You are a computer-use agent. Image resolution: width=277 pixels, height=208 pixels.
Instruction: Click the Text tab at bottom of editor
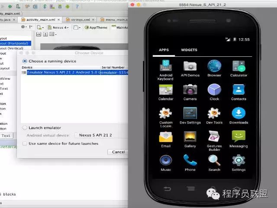[x=6, y=136]
